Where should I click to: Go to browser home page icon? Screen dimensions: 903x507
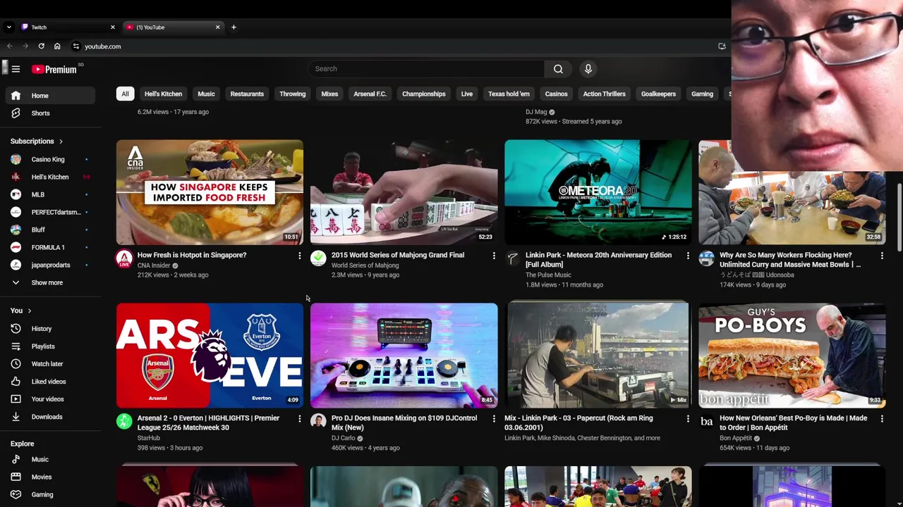tap(57, 46)
